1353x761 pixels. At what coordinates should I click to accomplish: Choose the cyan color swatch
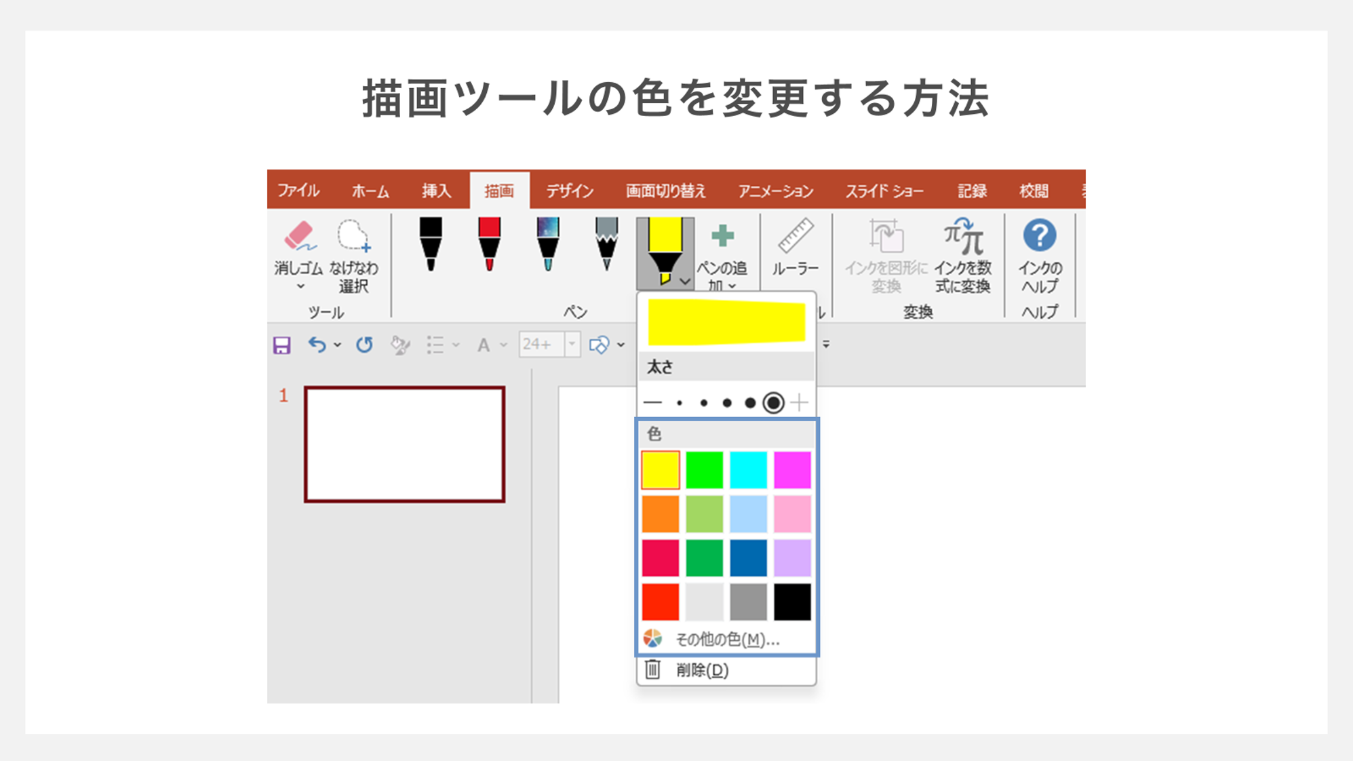pyautogui.click(x=749, y=469)
